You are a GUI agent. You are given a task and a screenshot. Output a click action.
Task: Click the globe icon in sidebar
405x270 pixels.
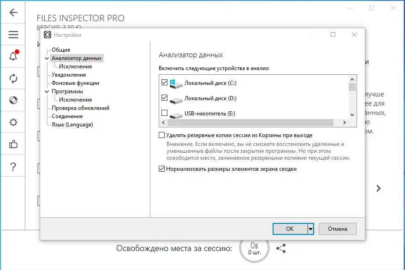pyautogui.click(x=13, y=100)
